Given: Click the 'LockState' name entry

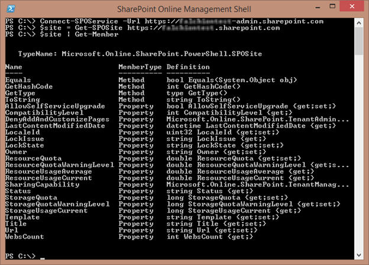Looking at the screenshot, I should 25,145.
